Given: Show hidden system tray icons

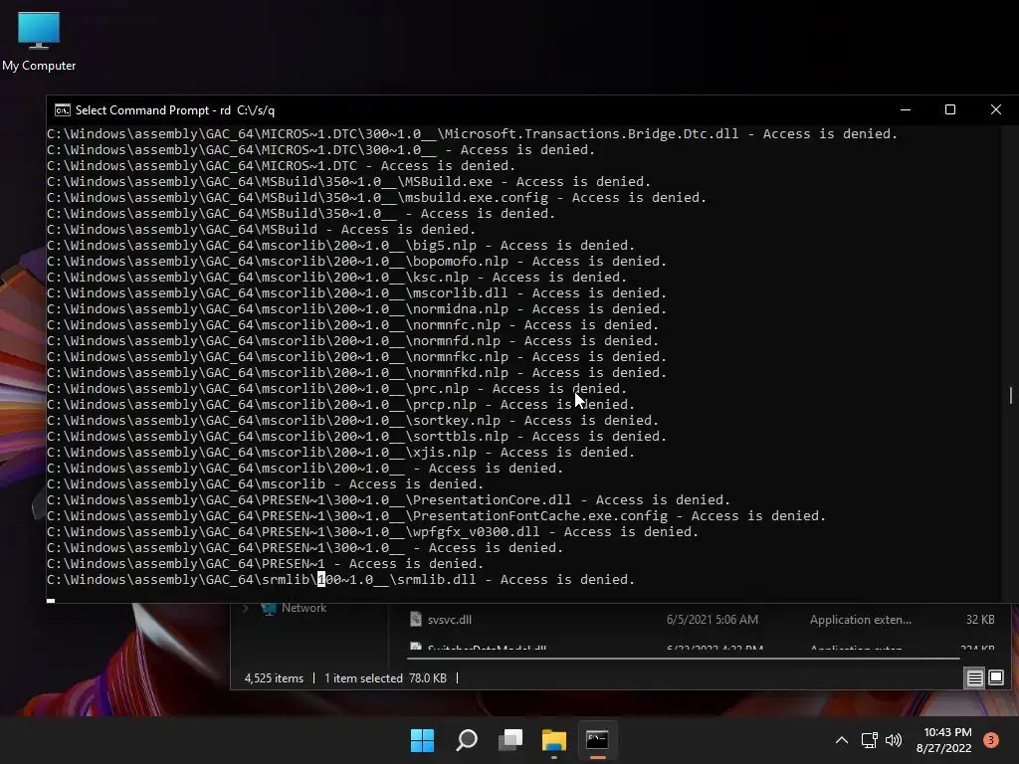Looking at the screenshot, I should pos(842,740).
